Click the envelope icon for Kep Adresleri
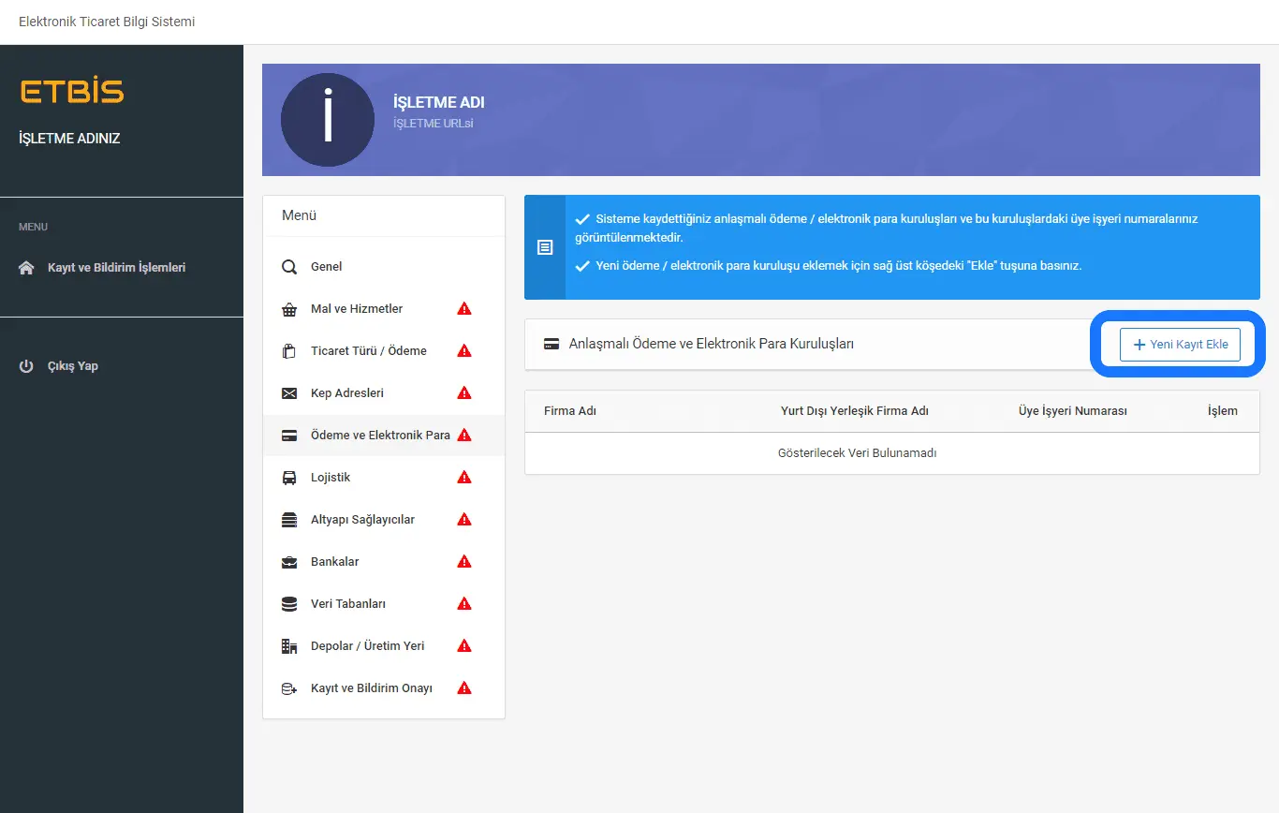The image size is (1279, 813). coord(289,393)
